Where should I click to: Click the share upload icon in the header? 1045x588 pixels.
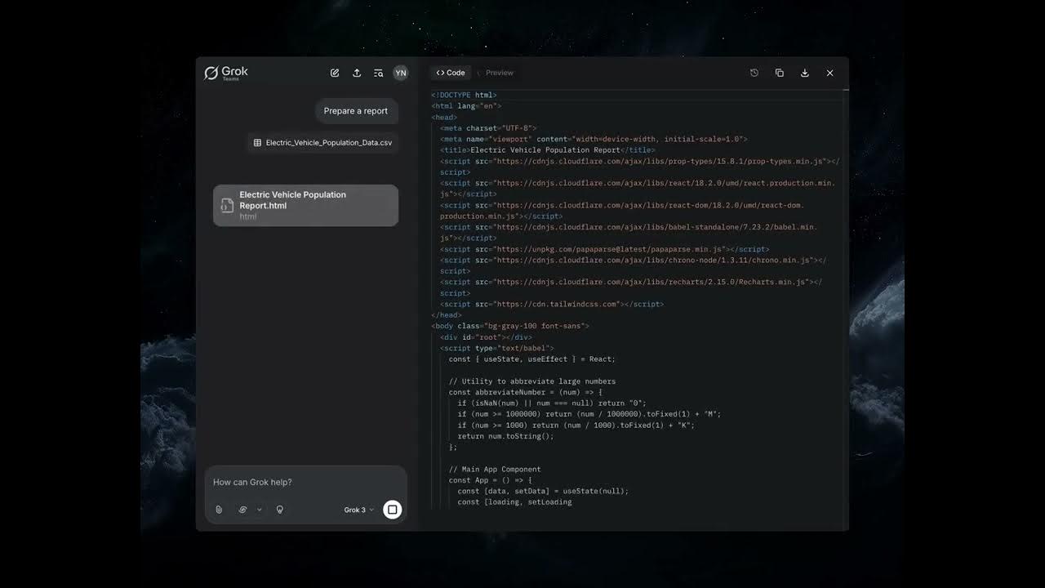coord(357,73)
